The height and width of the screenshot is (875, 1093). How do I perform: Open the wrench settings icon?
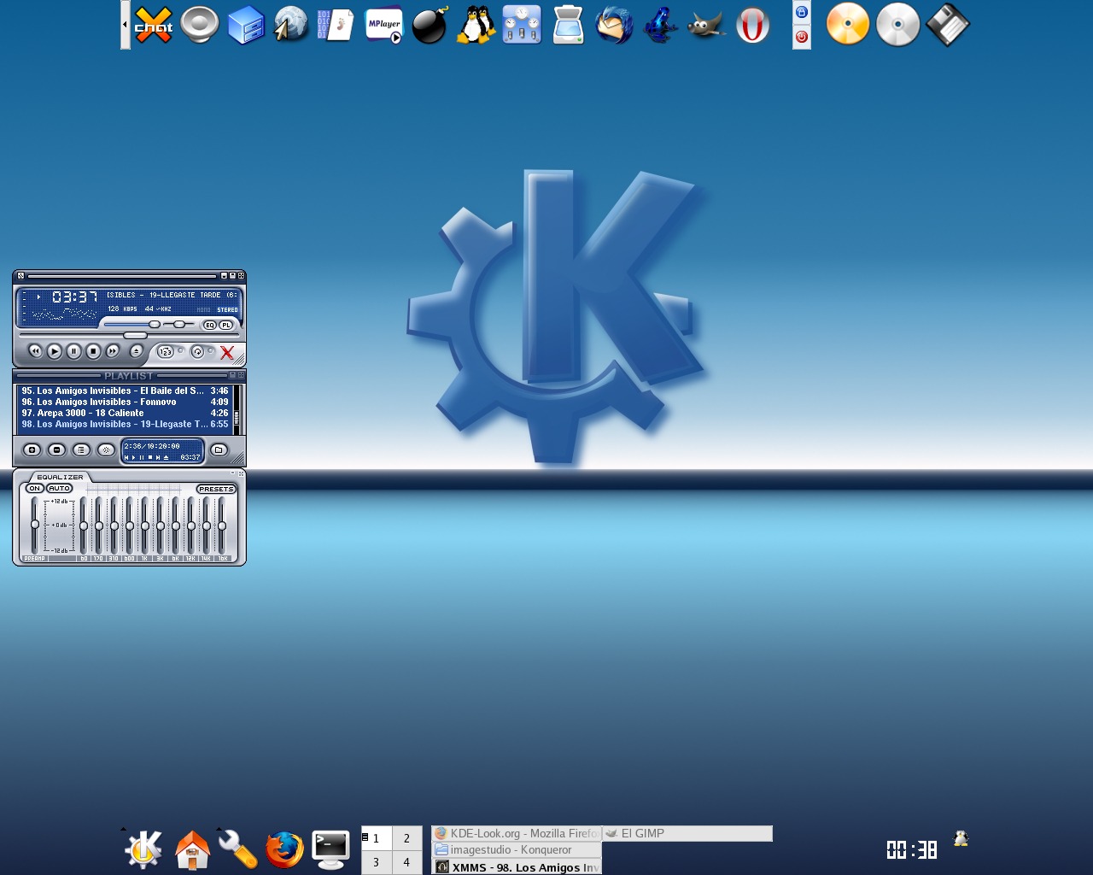[x=238, y=849]
